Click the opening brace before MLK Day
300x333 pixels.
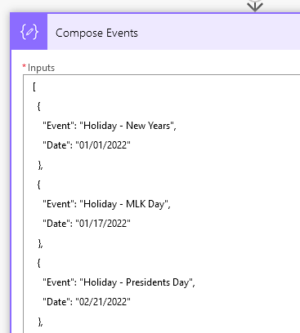[x=38, y=184]
